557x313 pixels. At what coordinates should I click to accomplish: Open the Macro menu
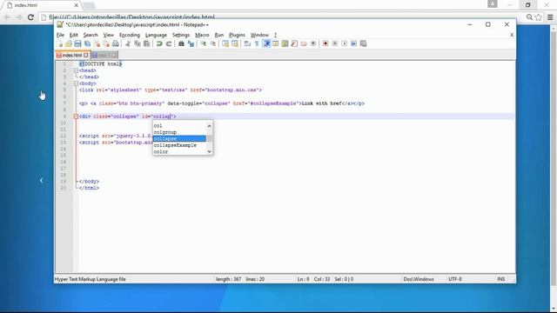click(202, 35)
